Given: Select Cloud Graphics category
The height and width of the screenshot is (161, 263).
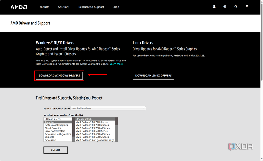Looking at the screenshot, I should point(58,128).
